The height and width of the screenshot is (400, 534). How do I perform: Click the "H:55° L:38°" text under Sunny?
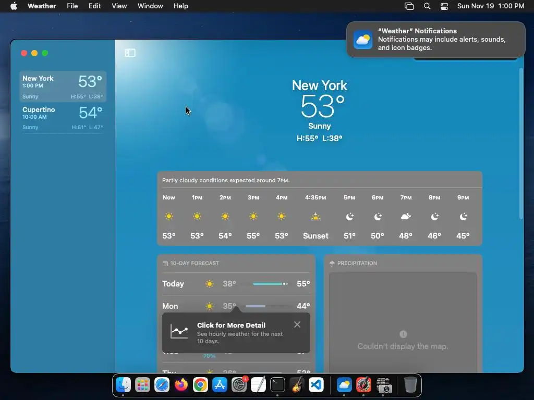(320, 139)
